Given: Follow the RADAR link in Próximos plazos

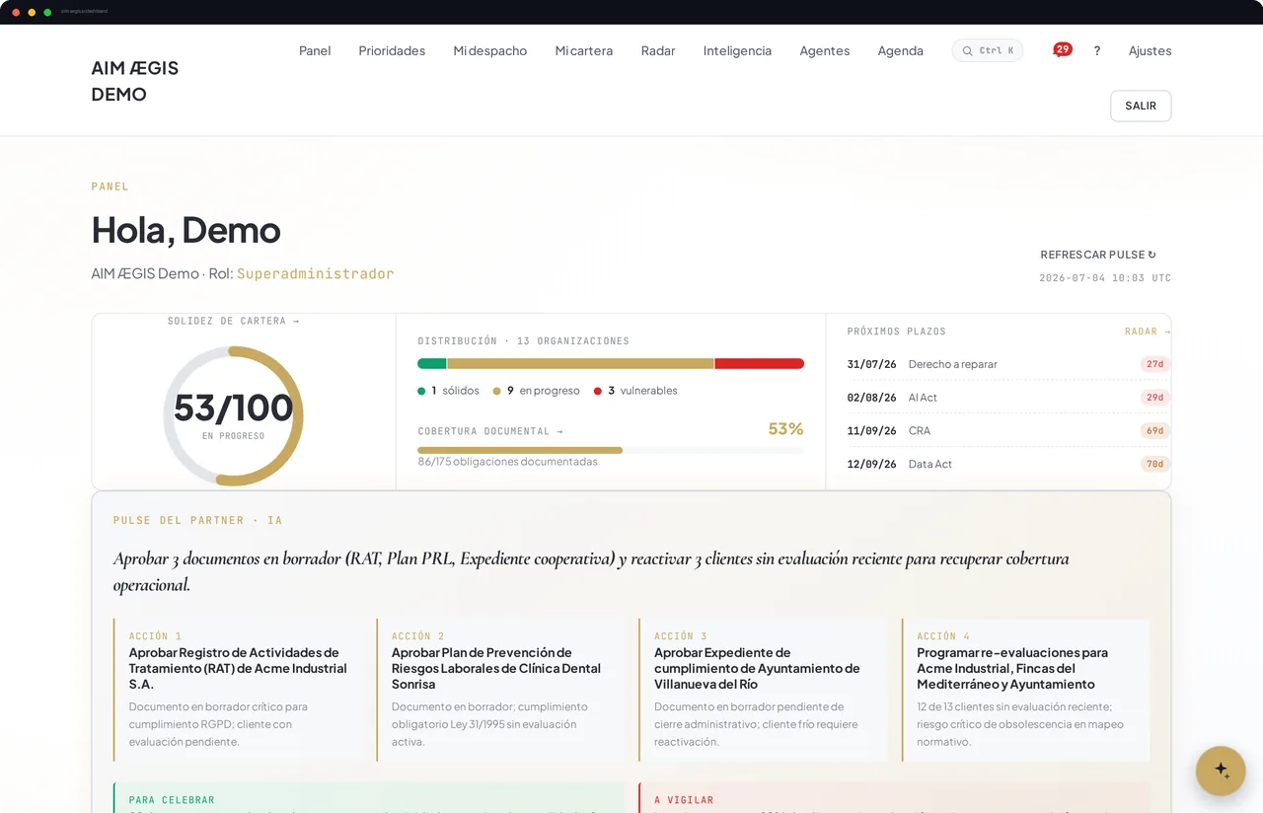Looking at the screenshot, I should click(1148, 332).
